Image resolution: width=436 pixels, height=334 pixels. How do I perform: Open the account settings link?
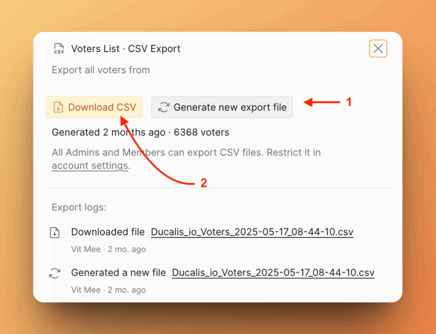coord(90,166)
